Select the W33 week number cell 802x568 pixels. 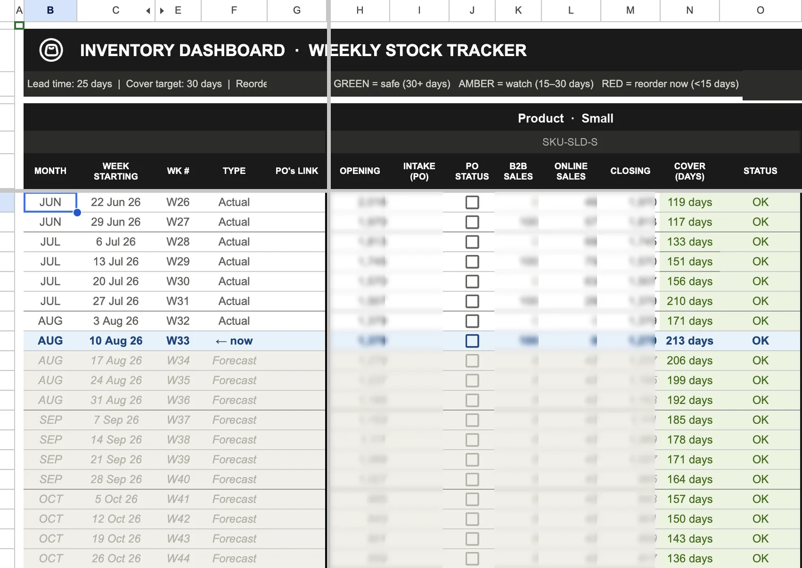coord(178,341)
